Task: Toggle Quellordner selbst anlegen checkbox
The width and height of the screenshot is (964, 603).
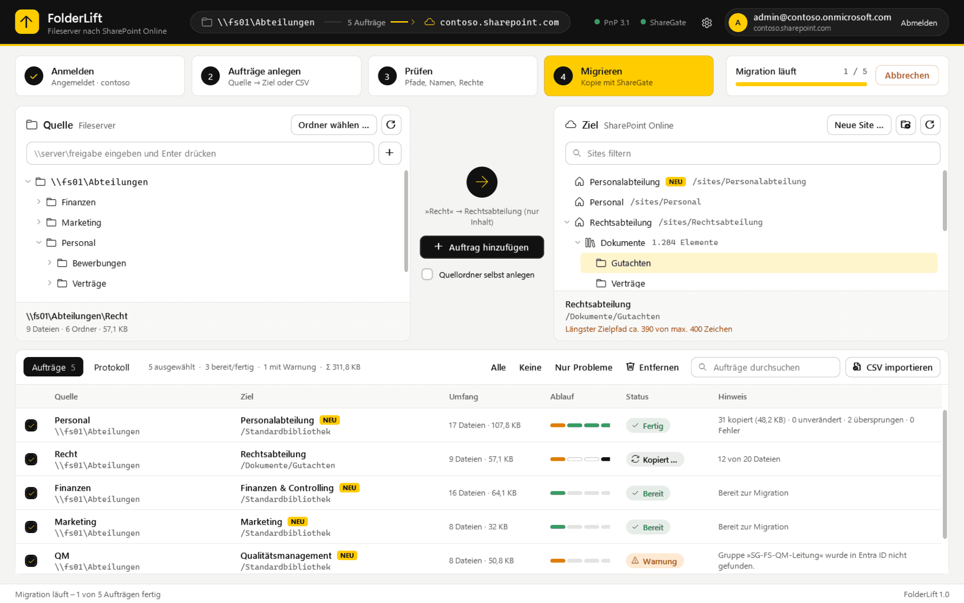Action: [x=427, y=274]
